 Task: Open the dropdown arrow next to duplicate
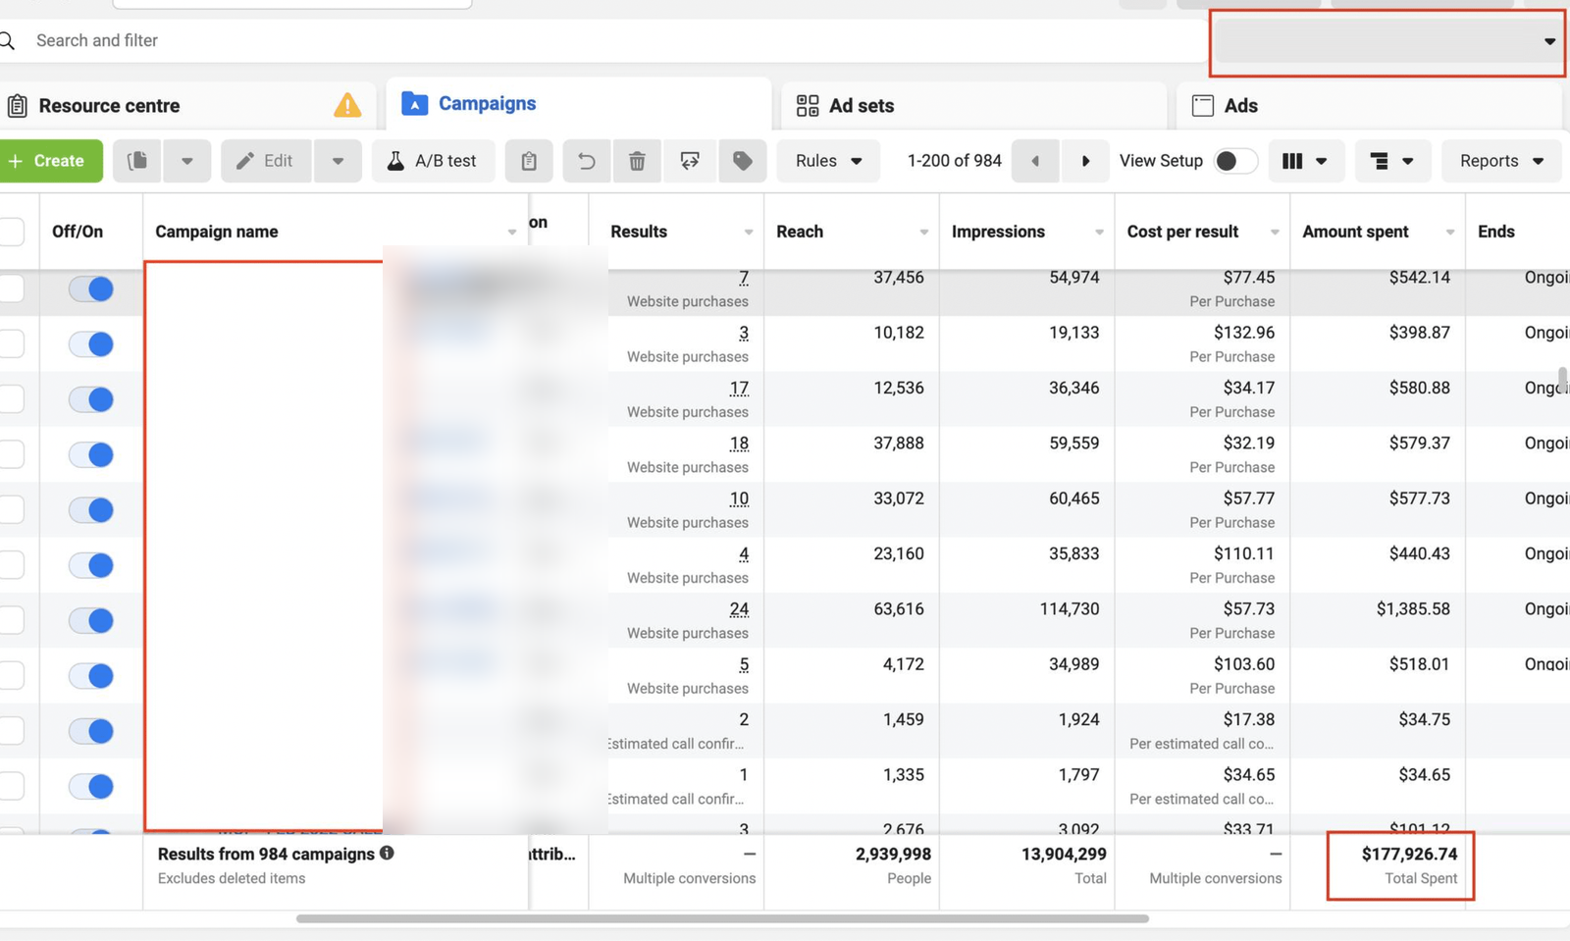pos(187,161)
